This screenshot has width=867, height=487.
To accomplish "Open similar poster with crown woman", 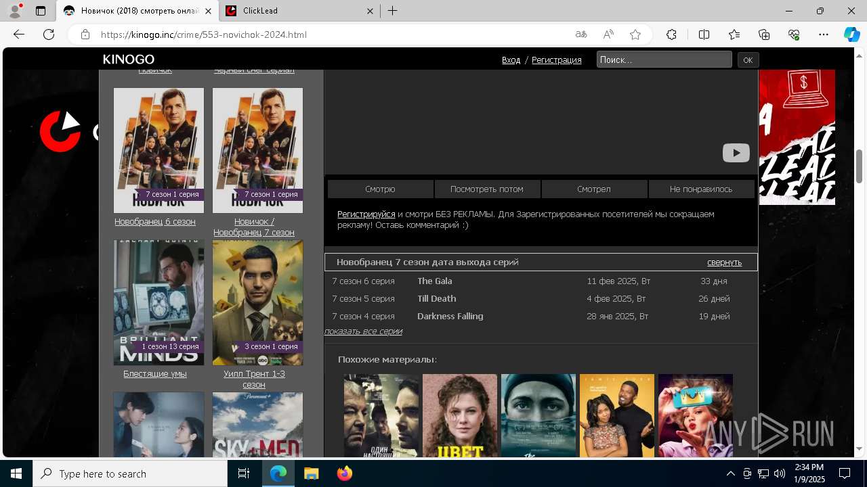I will 696,415.
